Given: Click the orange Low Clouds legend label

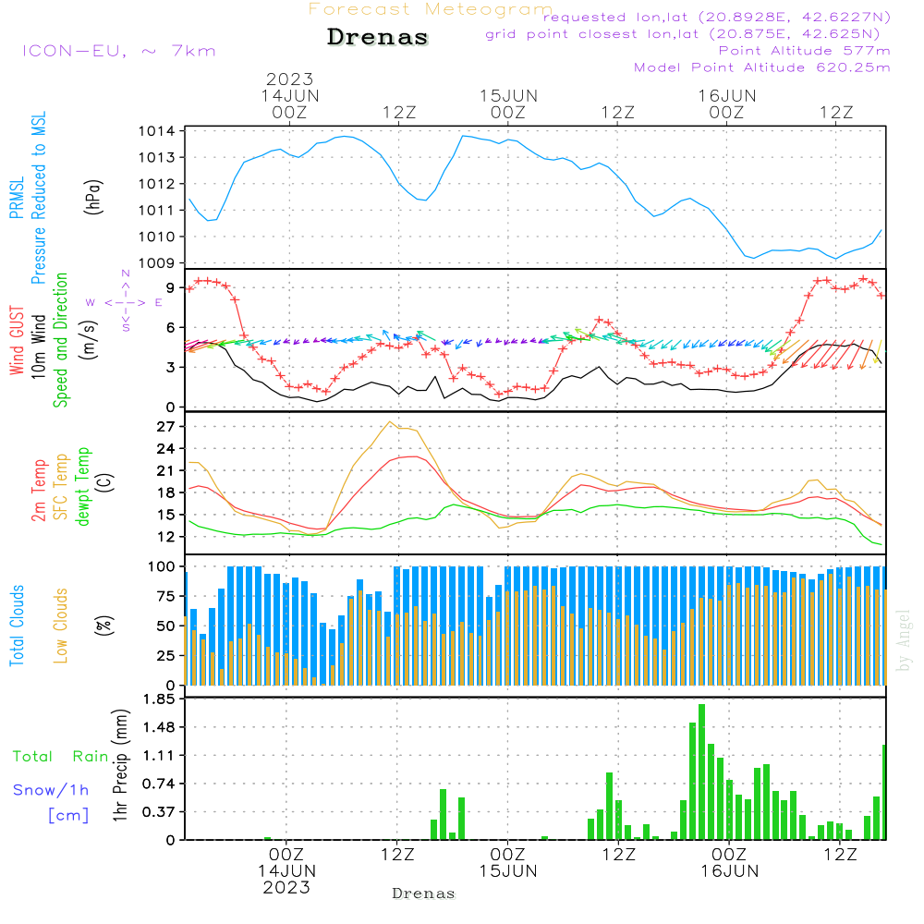Looking at the screenshot, I should point(61,625).
